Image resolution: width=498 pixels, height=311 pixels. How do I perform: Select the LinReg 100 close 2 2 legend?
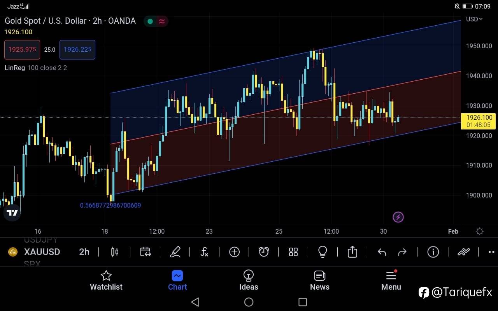point(36,68)
